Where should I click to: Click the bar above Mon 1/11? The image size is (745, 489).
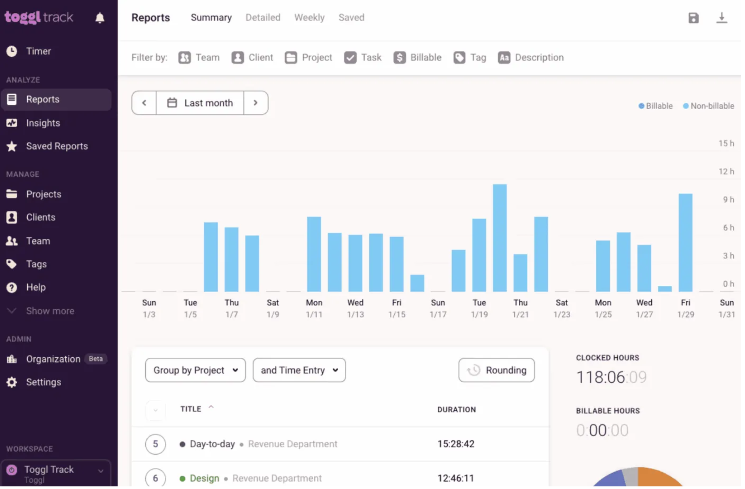coord(314,254)
